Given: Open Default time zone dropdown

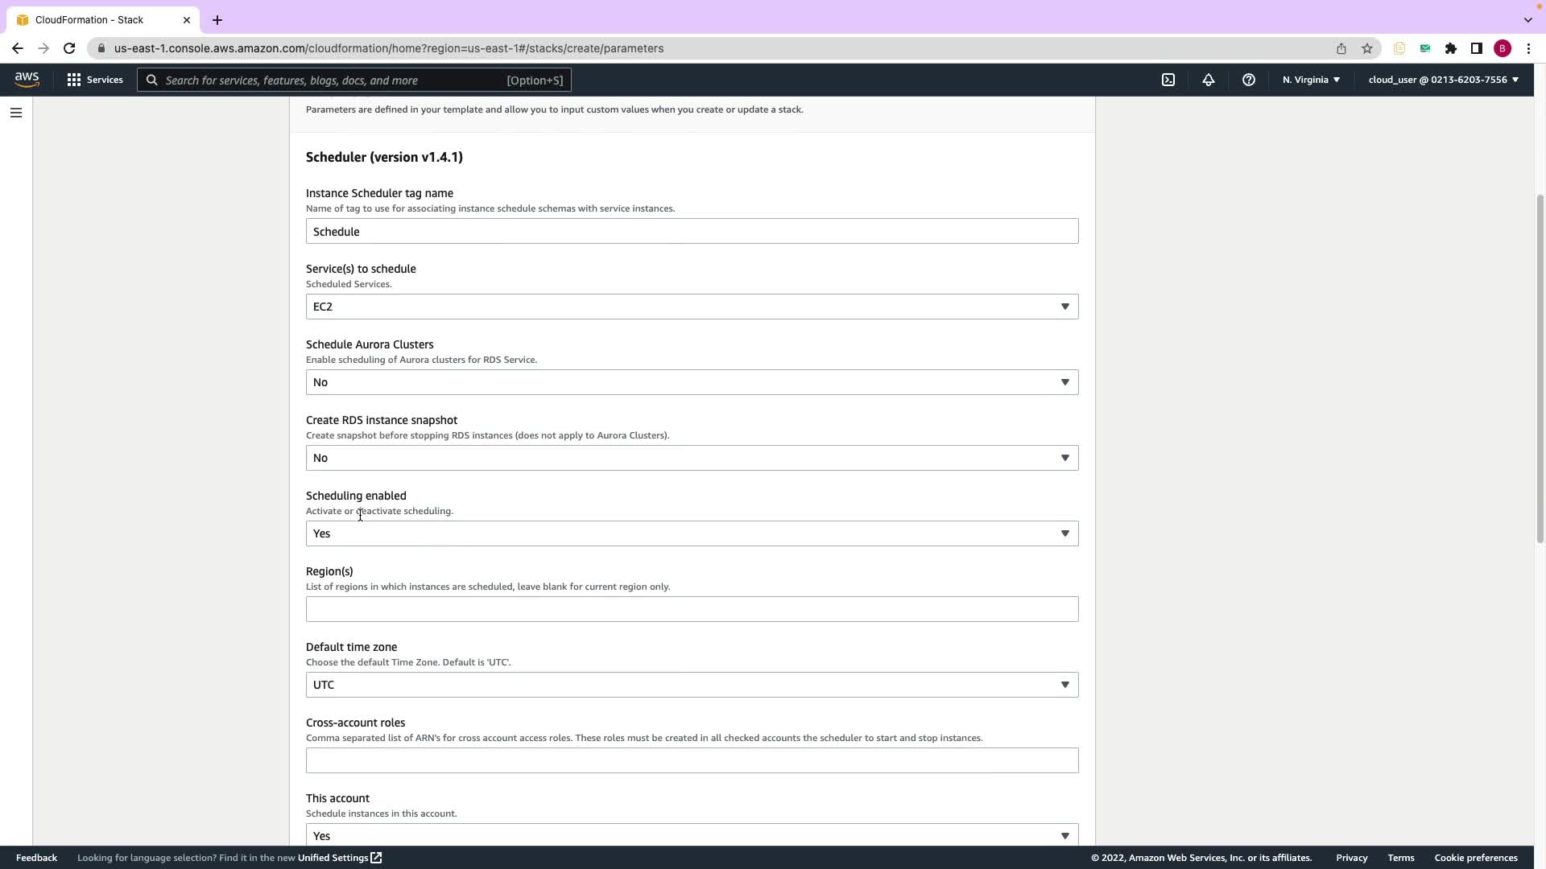Looking at the screenshot, I should point(692,685).
